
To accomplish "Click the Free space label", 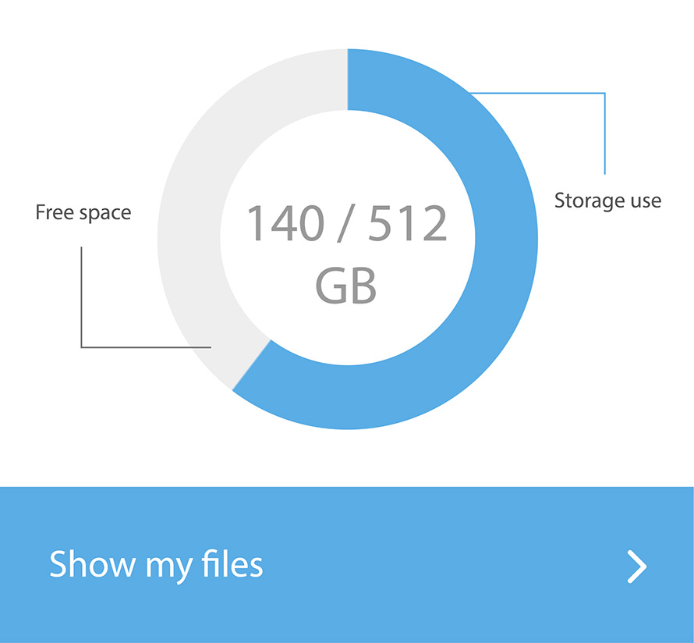I will 83,212.
